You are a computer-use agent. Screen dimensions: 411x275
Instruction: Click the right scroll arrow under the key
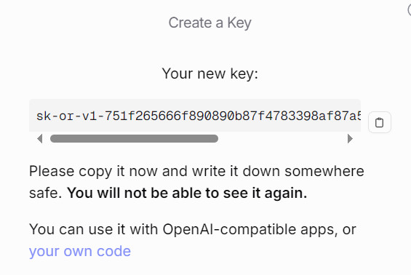coord(350,139)
